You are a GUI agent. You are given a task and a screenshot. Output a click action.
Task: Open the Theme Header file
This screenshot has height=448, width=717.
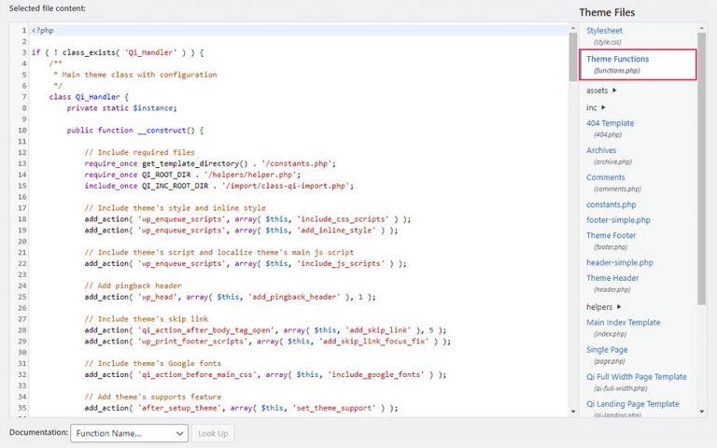point(612,278)
